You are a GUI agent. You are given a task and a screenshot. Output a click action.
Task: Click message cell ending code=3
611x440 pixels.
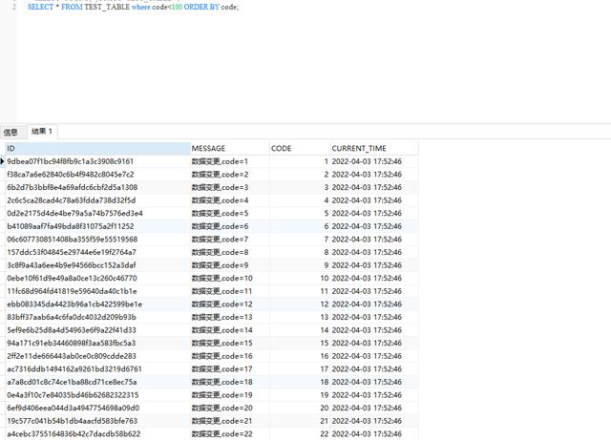(x=229, y=187)
